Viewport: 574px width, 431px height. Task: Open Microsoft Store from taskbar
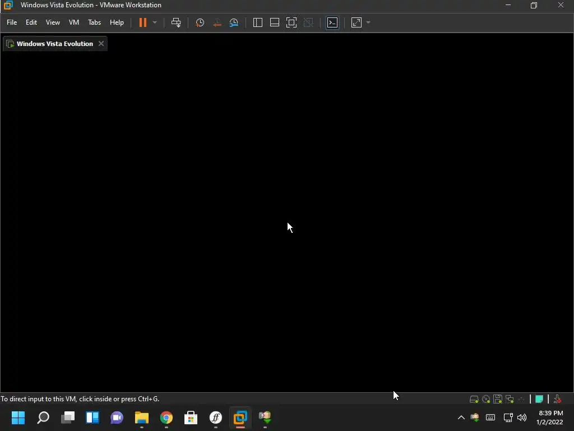coord(191,418)
